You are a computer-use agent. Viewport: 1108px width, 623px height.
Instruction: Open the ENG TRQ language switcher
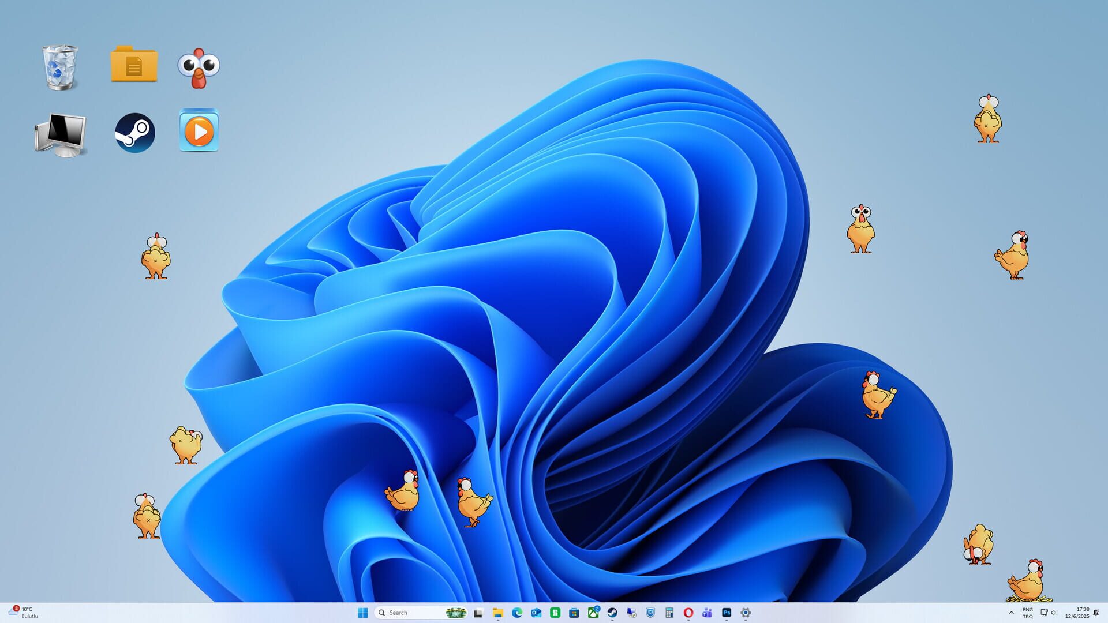1028,613
